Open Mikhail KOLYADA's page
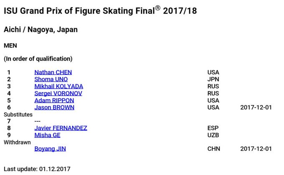Image resolution: width=284 pixels, height=175 pixels. 58,86
